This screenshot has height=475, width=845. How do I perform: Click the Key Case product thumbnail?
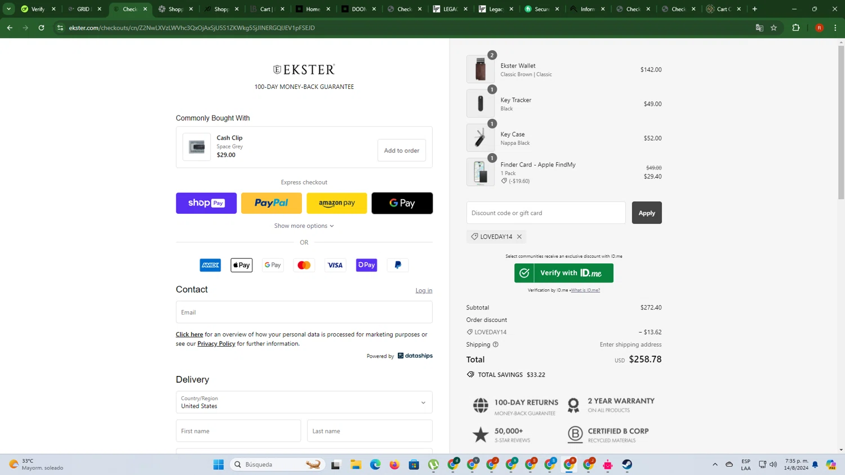point(481,138)
